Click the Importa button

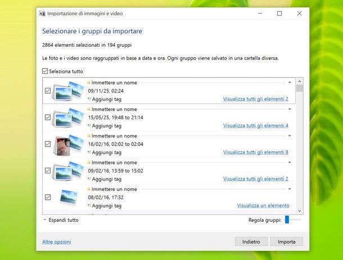pos(287,241)
